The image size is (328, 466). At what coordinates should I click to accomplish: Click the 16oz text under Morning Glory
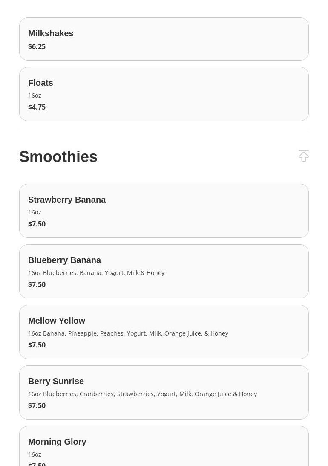pos(35,455)
